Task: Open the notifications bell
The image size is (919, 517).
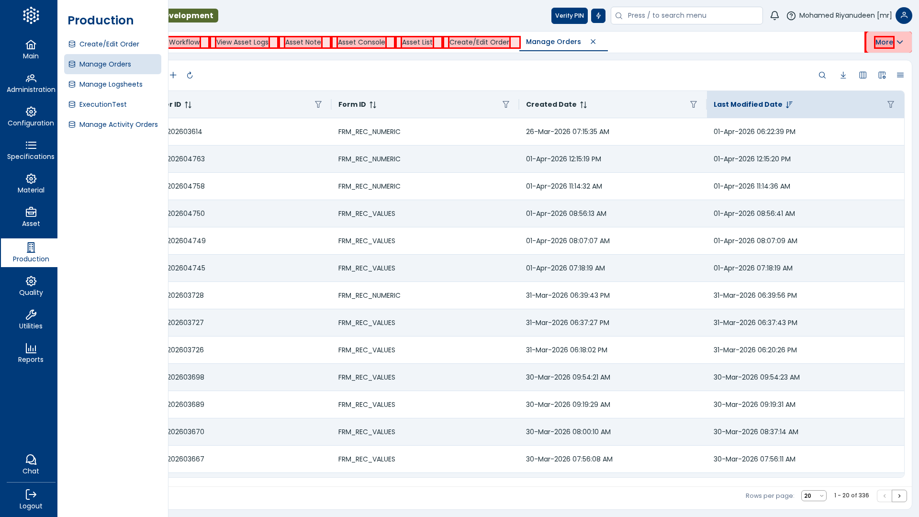Action: pyautogui.click(x=774, y=15)
